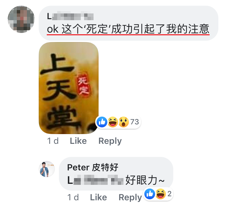Open the 上天堂 image attachment
Screen dimensions: 252x206
[69, 88]
